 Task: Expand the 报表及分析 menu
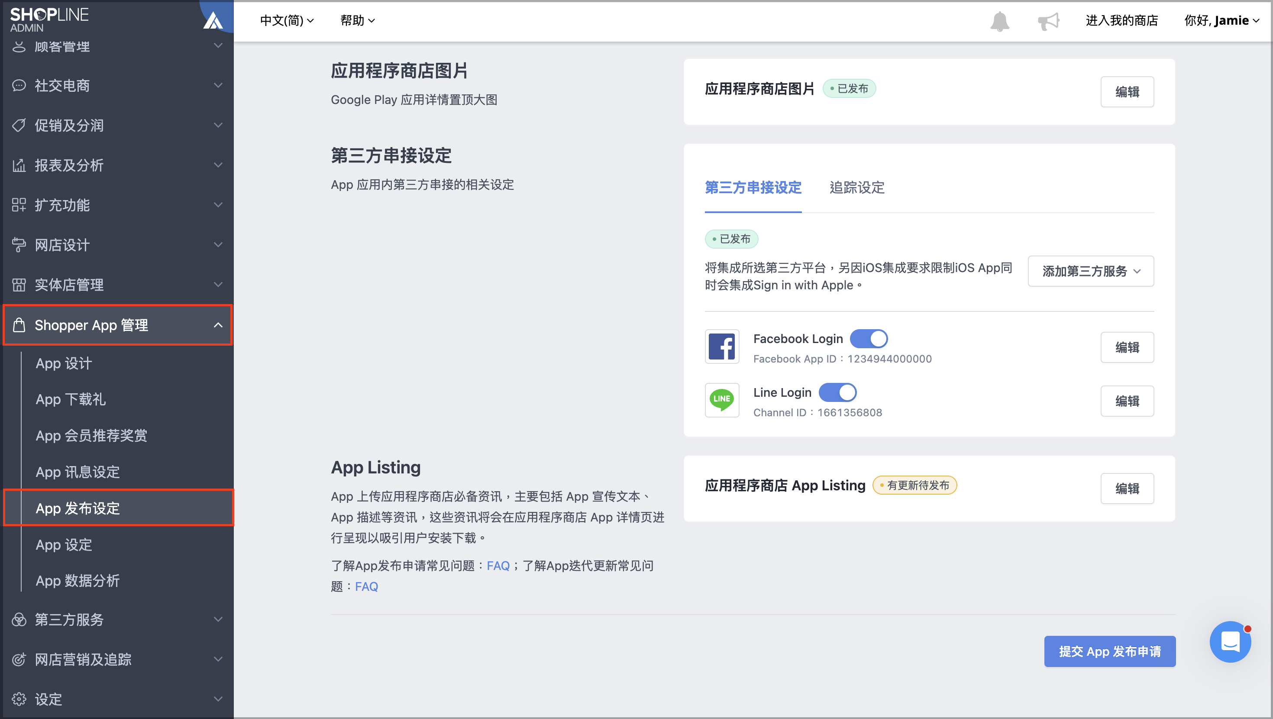coord(117,165)
